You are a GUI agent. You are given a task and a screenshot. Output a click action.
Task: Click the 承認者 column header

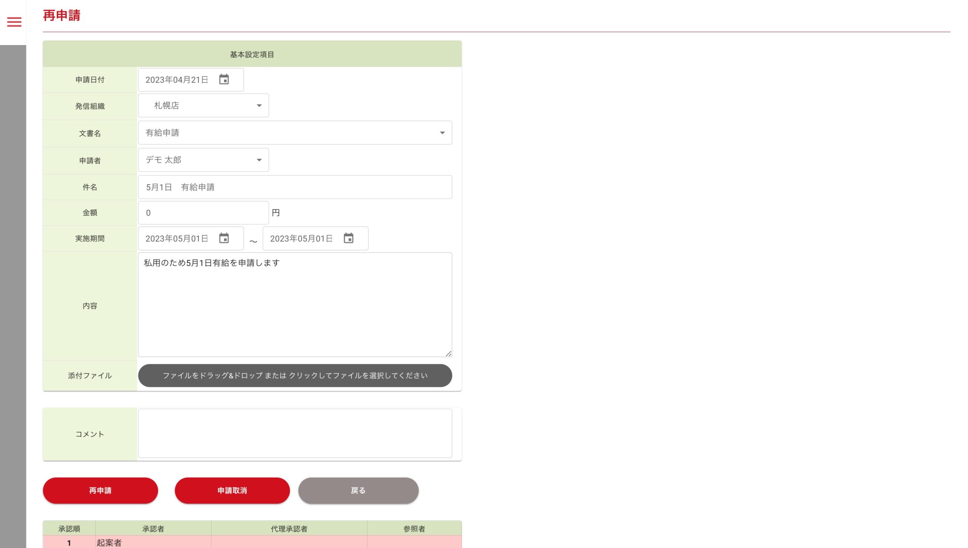pyautogui.click(x=153, y=529)
